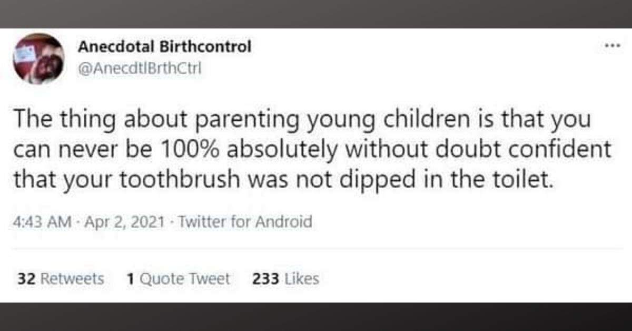Click the divider line above the retweet counts
Viewport: 632px width, 331px height.
316,248
